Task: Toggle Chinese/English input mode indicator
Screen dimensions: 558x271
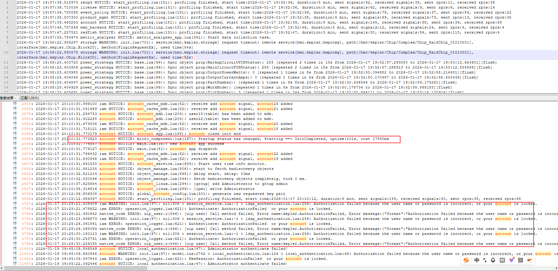Action: click(x=477, y=260)
